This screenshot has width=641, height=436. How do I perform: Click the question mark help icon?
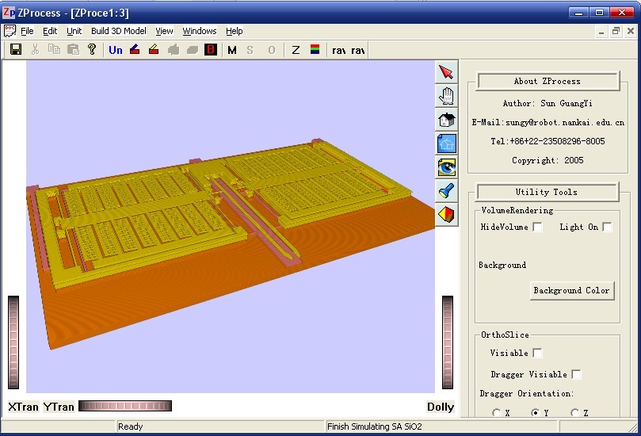pyautogui.click(x=92, y=50)
